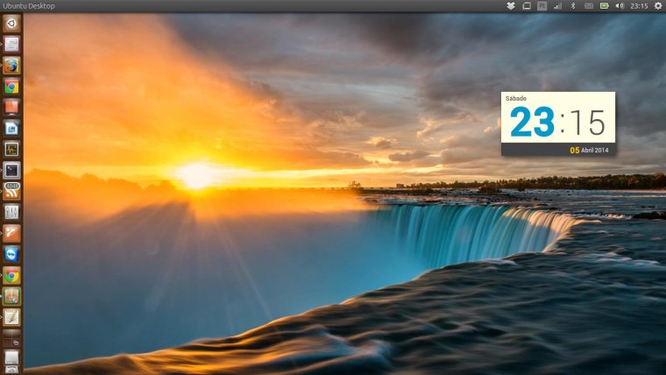This screenshot has width=666, height=375.
Task: Open the system gear session menu
Action: 658,6
